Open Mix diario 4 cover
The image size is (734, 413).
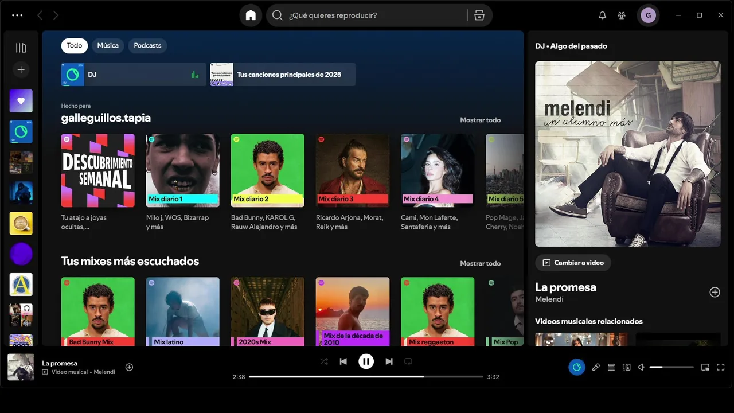438,170
